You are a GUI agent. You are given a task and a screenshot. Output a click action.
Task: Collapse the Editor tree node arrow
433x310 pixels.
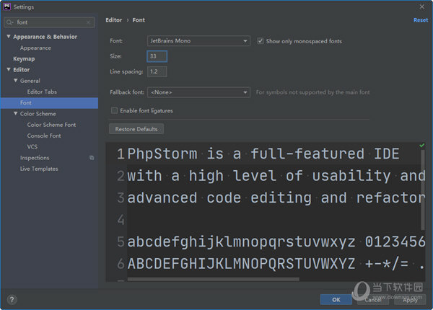click(9, 69)
